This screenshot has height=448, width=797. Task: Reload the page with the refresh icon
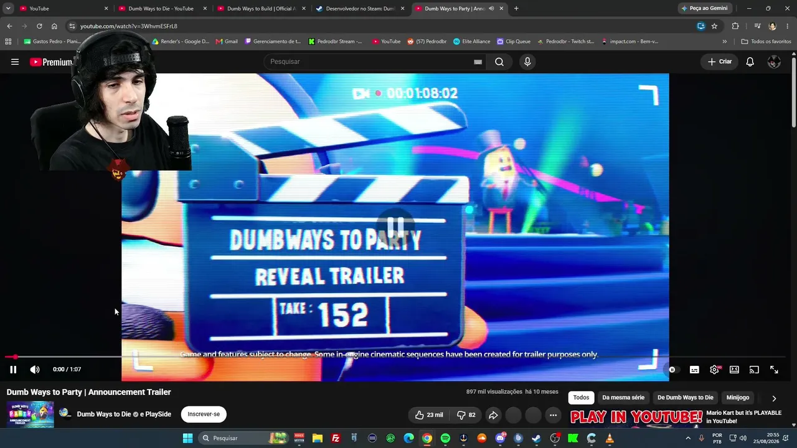point(39,26)
